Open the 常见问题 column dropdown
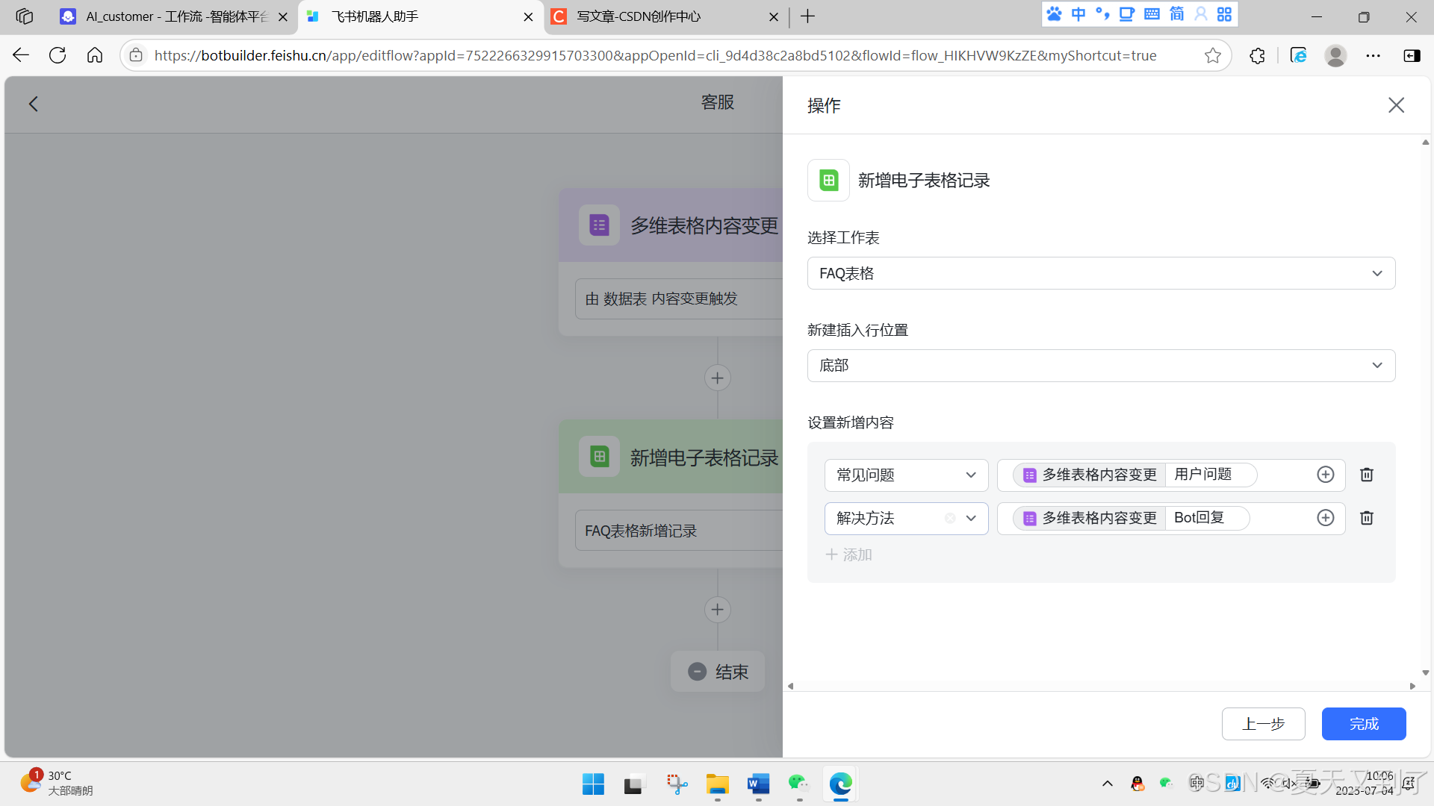This screenshot has width=1434, height=806. coord(906,475)
